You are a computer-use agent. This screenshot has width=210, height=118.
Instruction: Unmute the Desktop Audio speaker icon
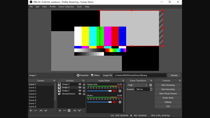tap(115, 91)
